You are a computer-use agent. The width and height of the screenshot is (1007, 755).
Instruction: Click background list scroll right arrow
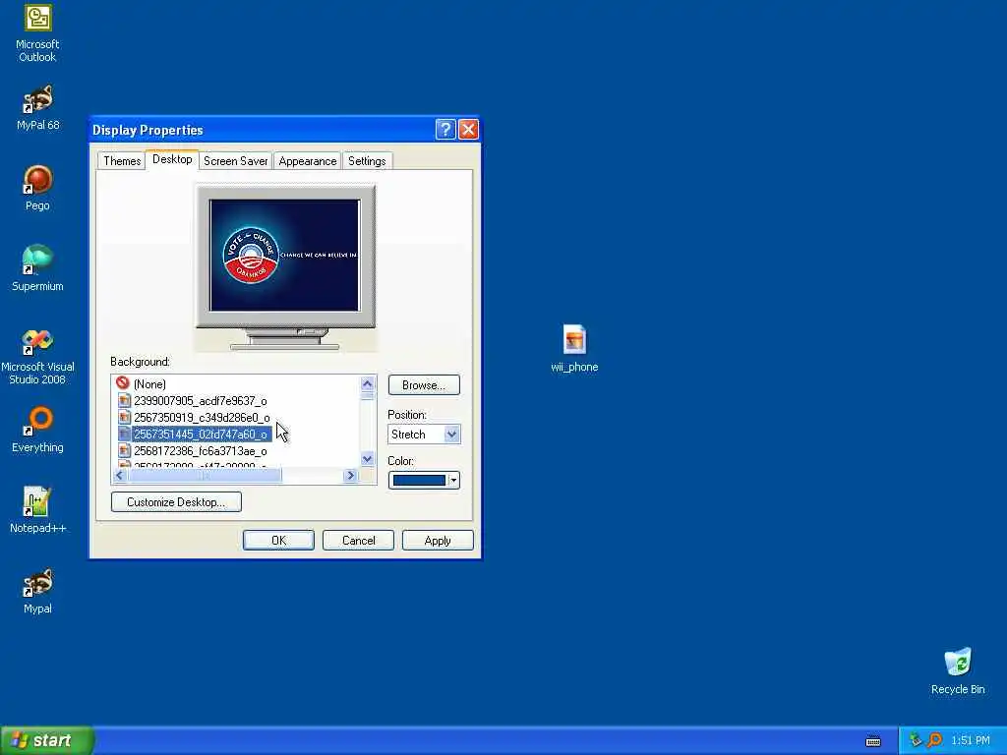click(350, 476)
